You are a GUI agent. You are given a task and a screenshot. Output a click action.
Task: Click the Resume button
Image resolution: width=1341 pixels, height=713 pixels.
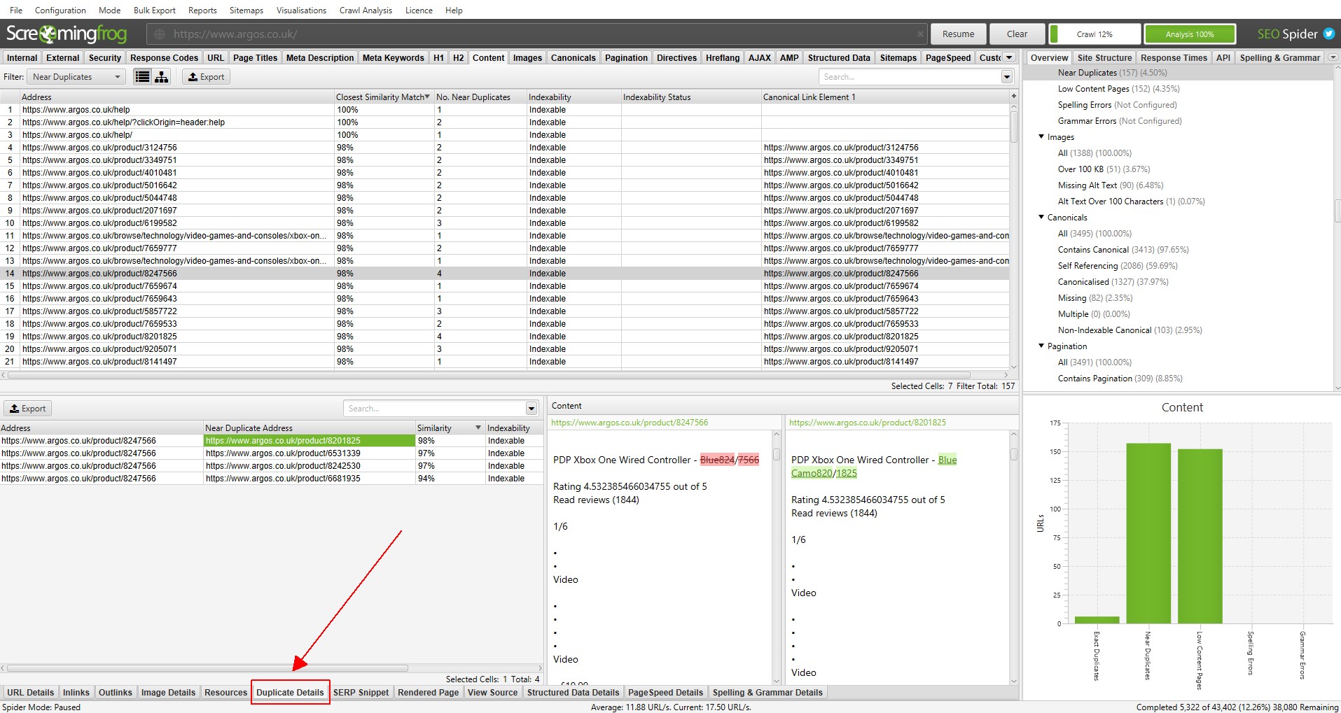957,34
